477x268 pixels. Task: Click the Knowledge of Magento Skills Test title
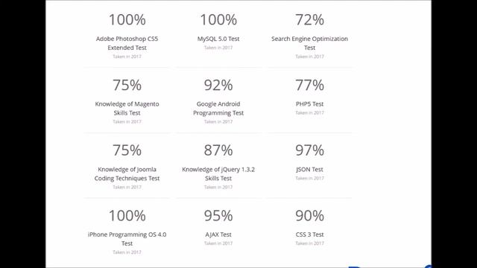[x=127, y=108]
